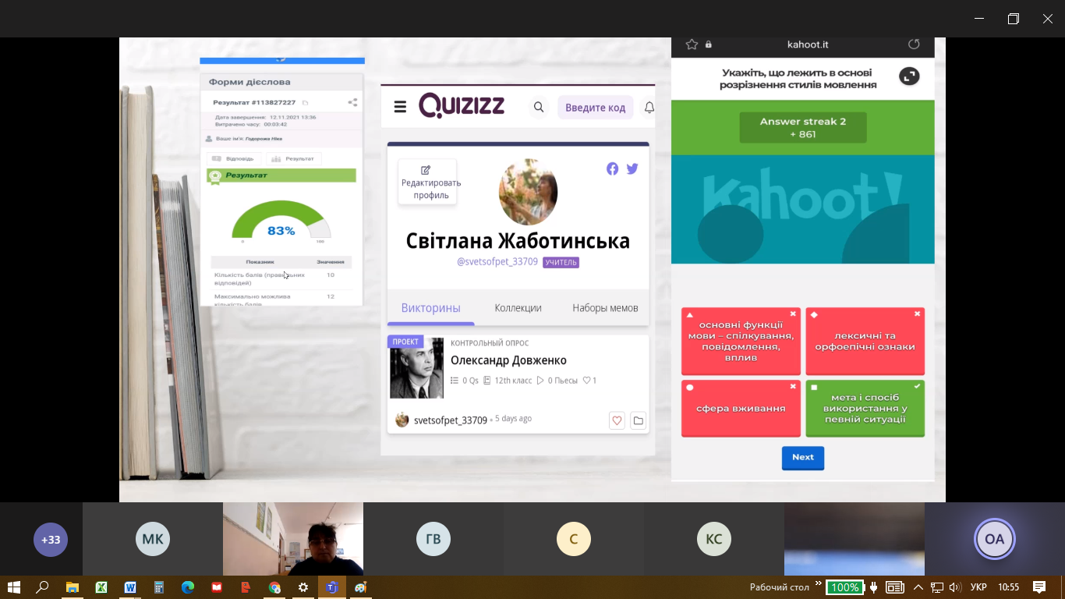This screenshot has width=1065, height=599.
Task: Enter code in the Введите код field
Action: tap(595, 108)
